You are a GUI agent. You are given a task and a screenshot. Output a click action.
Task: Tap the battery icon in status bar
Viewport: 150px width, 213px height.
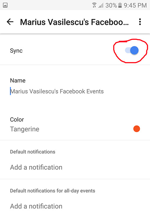[120, 5]
